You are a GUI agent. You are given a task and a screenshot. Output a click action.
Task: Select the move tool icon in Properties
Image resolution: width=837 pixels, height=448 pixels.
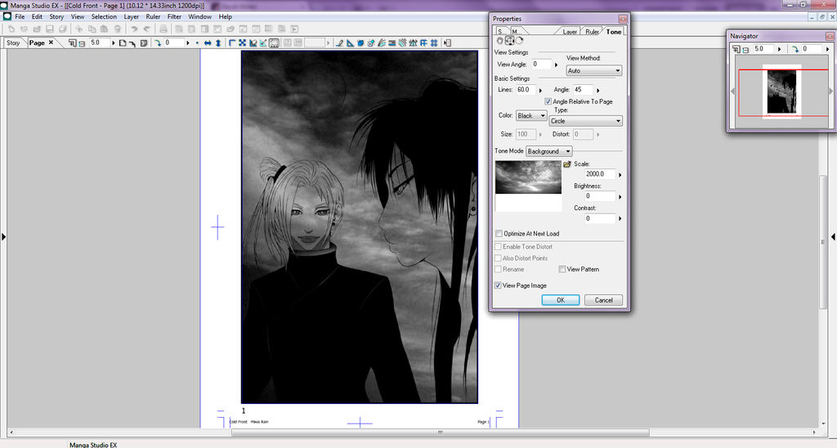coord(509,40)
